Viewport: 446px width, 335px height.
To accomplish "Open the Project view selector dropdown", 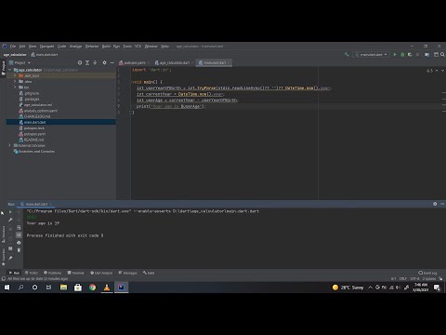I will pyautogui.click(x=20, y=62).
